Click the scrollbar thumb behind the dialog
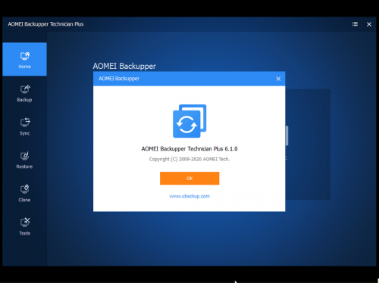Screen dimensions: 379x283 tap(287, 135)
